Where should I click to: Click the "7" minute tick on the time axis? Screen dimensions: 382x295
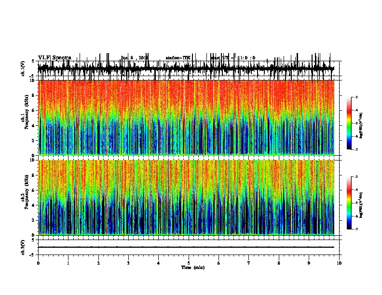249,263
